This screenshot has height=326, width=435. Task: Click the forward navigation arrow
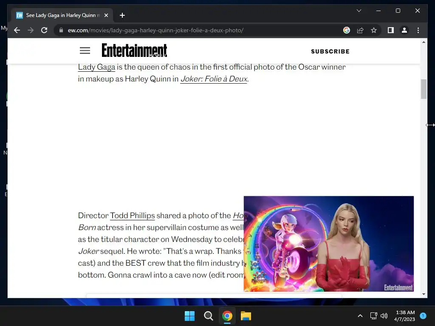pos(31,30)
